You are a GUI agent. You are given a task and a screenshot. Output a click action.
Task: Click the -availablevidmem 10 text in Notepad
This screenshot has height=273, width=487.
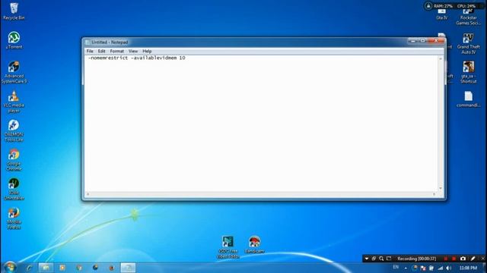click(x=158, y=58)
